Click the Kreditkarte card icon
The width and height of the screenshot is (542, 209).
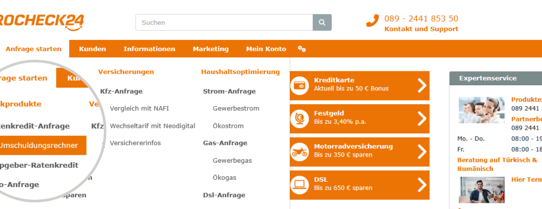[x=299, y=85]
